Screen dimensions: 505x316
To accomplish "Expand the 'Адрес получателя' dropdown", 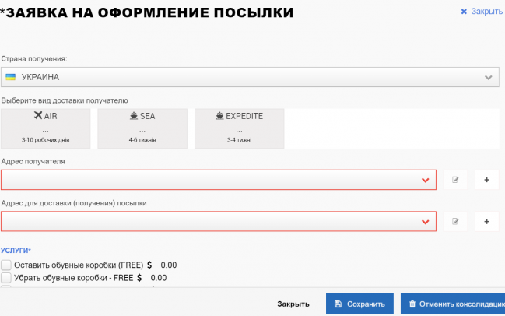I will (425, 180).
